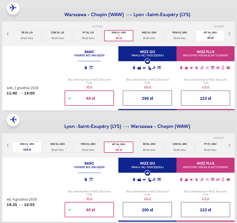The image size is (237, 223).
Task: Click the outbound WIZZ GO column header
Action: pyautogui.click(x=147, y=54)
